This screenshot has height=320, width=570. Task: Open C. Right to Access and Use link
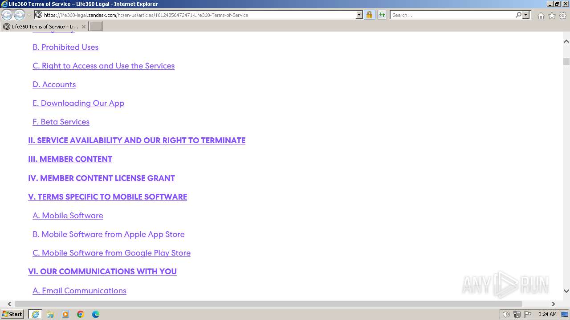click(103, 66)
